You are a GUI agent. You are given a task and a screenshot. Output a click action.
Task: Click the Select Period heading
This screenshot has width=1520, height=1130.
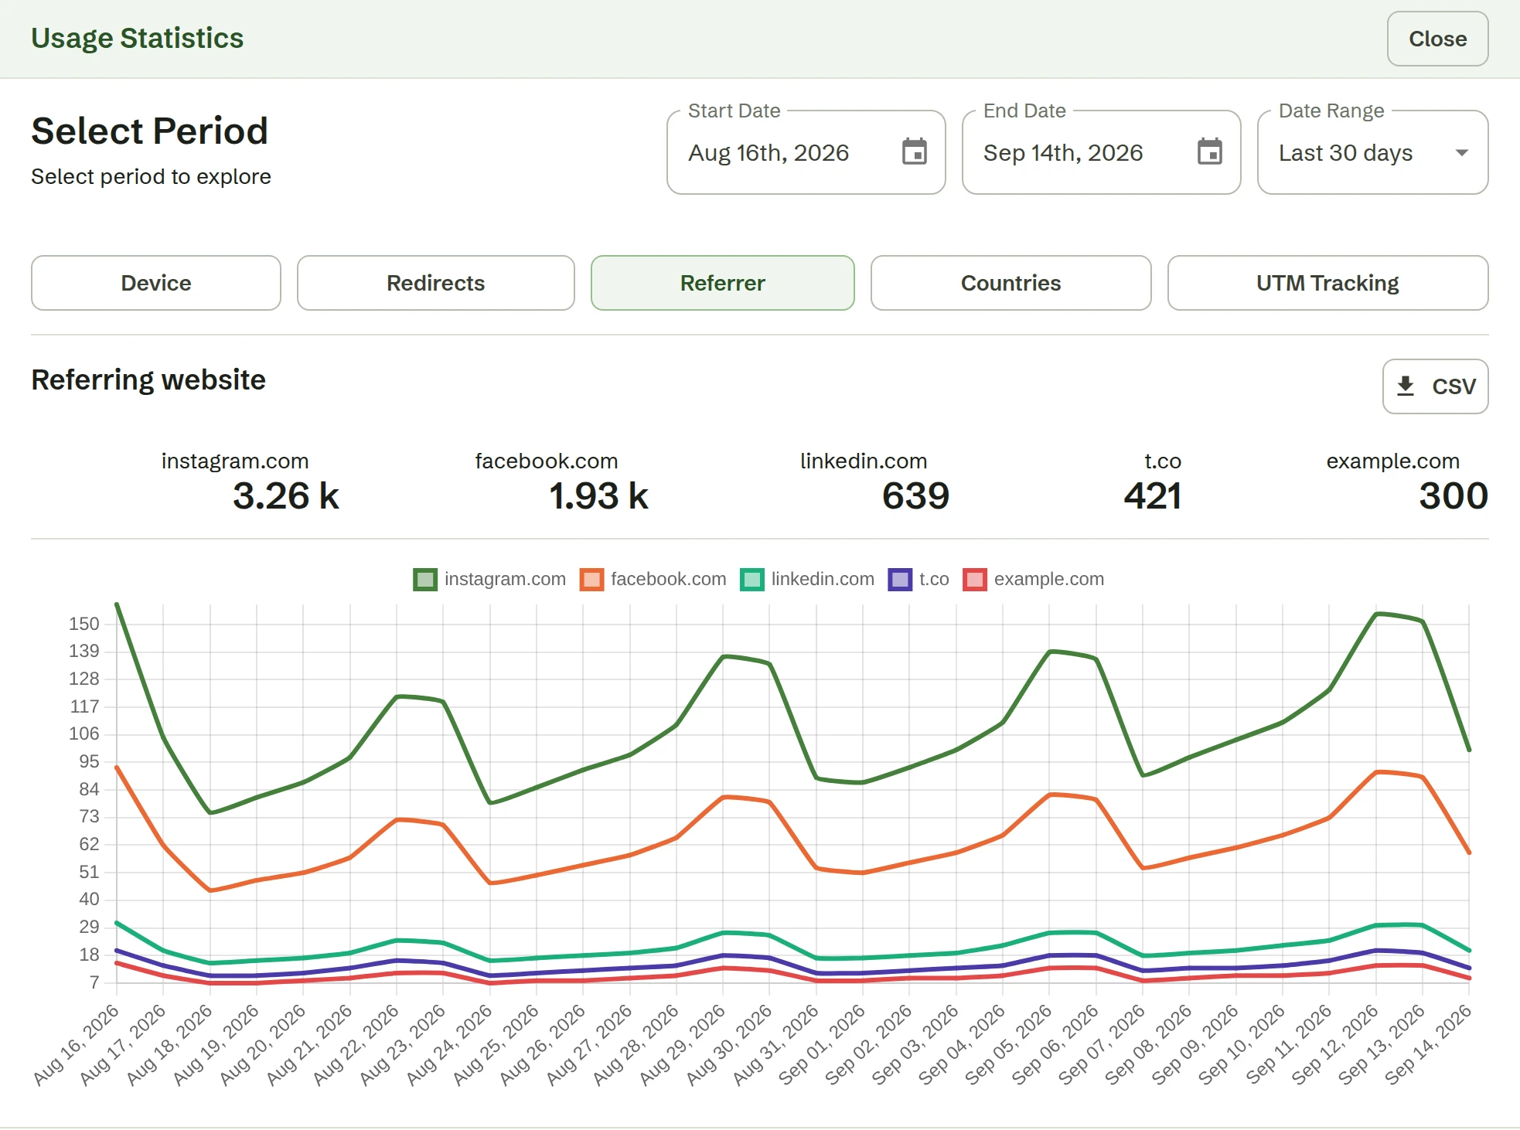click(x=150, y=131)
